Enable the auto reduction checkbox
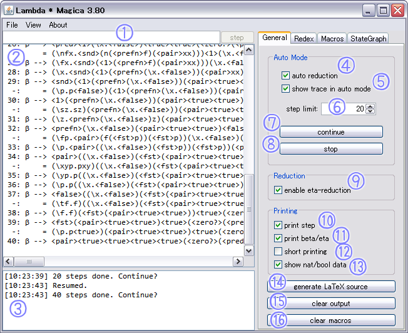 [285, 76]
